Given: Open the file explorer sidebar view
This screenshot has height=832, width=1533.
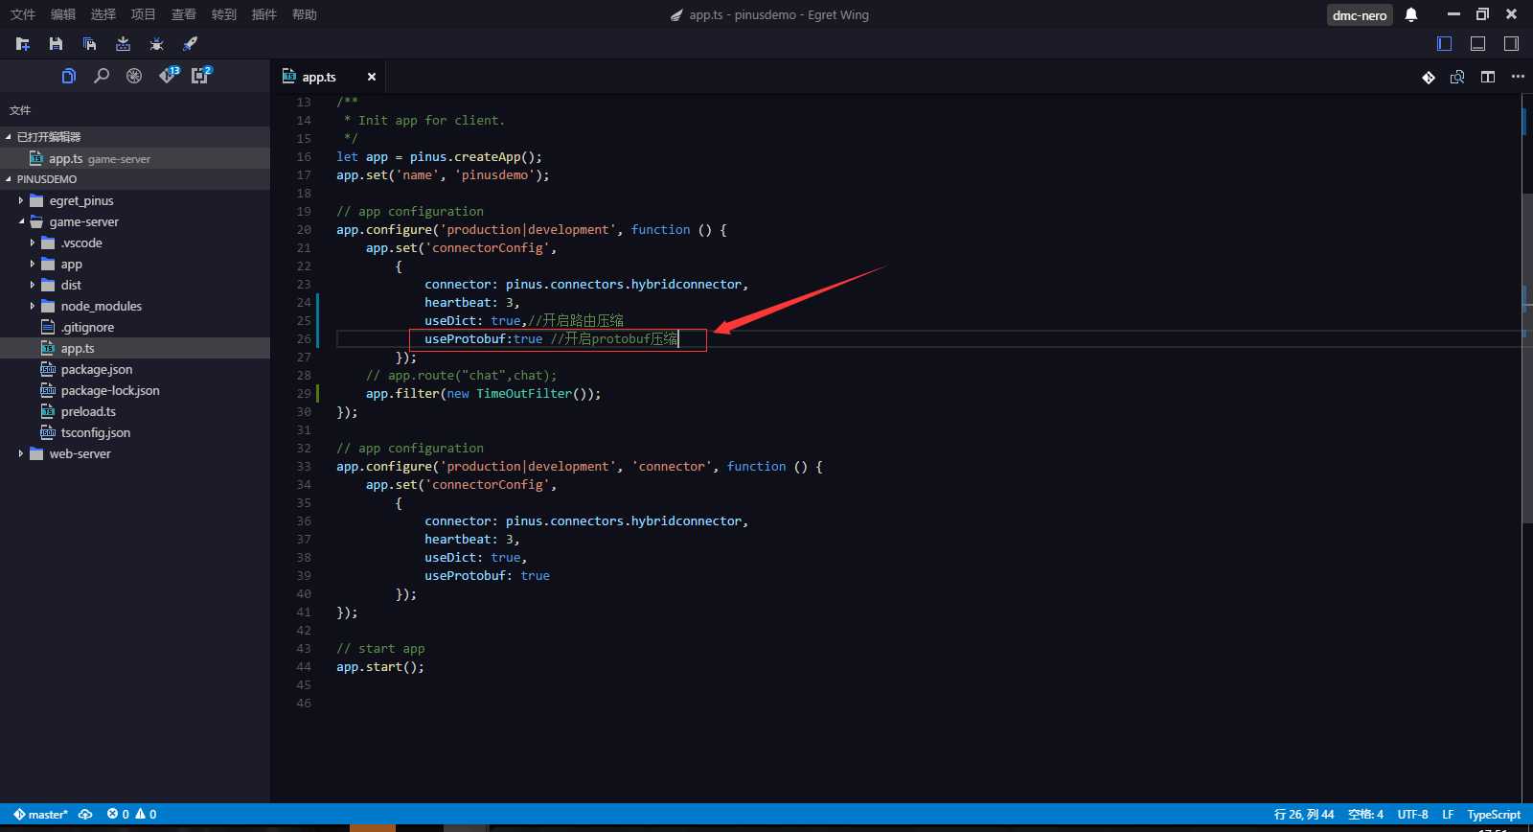Looking at the screenshot, I should point(68,76).
